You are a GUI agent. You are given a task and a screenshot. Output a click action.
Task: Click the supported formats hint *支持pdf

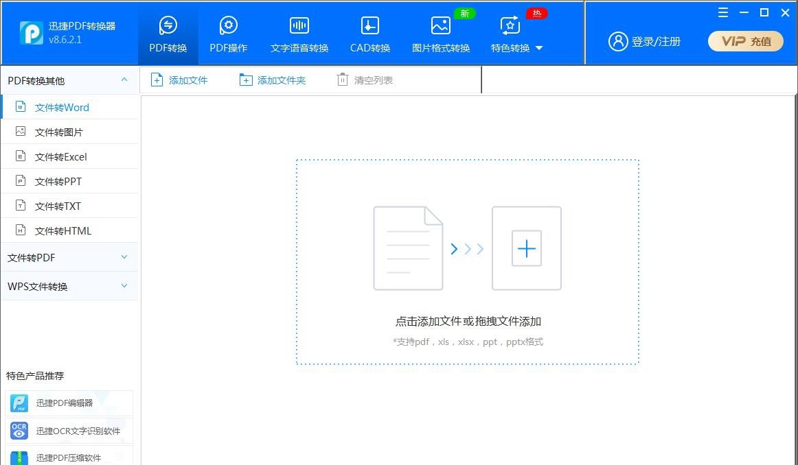468,342
